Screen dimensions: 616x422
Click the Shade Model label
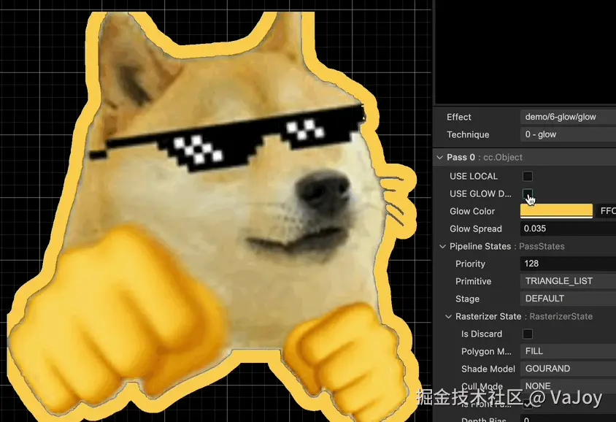(488, 369)
